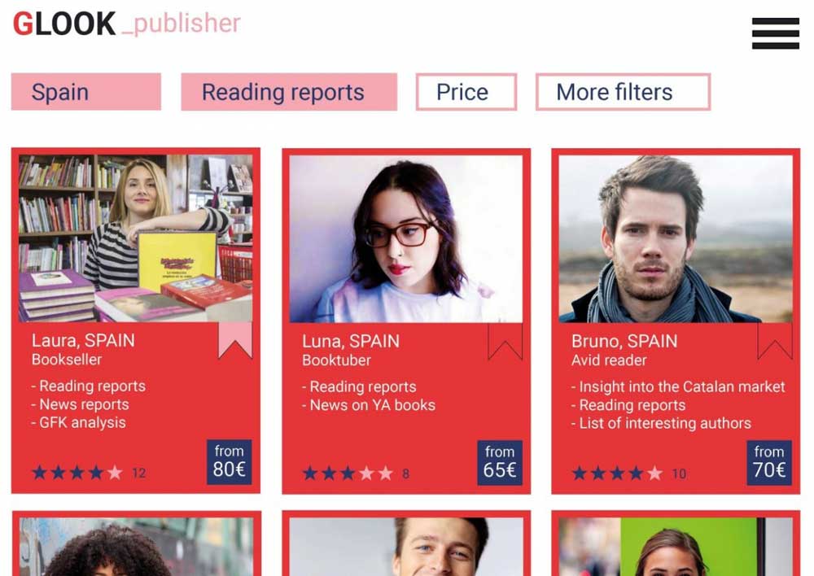The image size is (814, 576).
Task: Select the from 70€ price badge
Action: click(769, 463)
